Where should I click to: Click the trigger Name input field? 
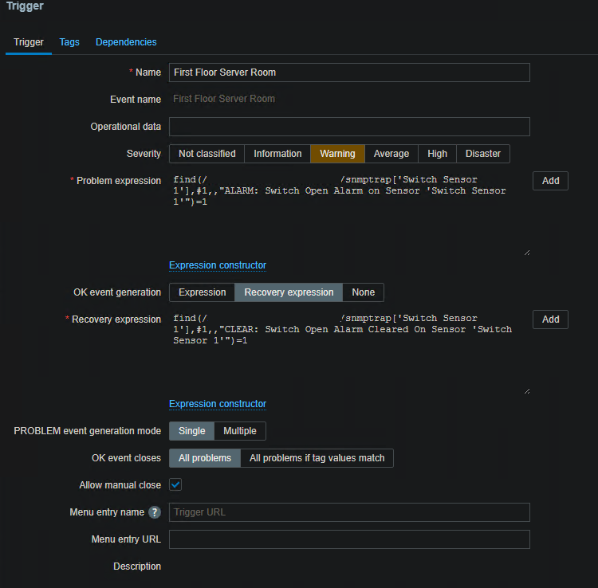tap(349, 73)
